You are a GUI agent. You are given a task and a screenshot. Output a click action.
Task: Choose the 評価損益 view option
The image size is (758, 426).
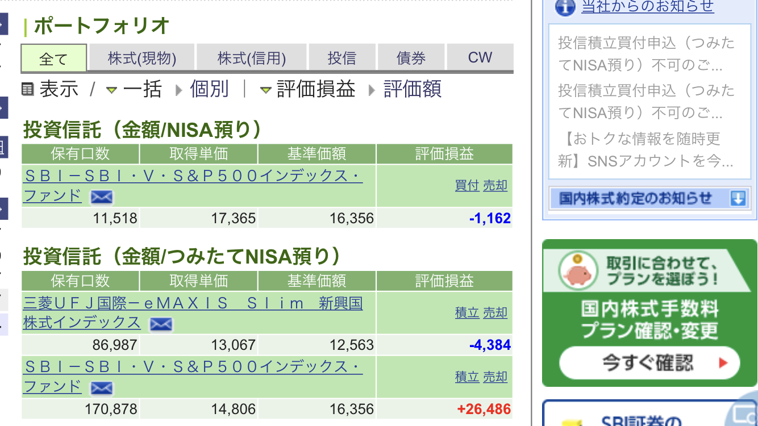point(316,89)
